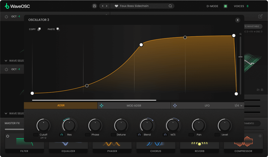This screenshot has width=268, height=157.
Task: Click the next preset arrow
Action: point(106,6)
